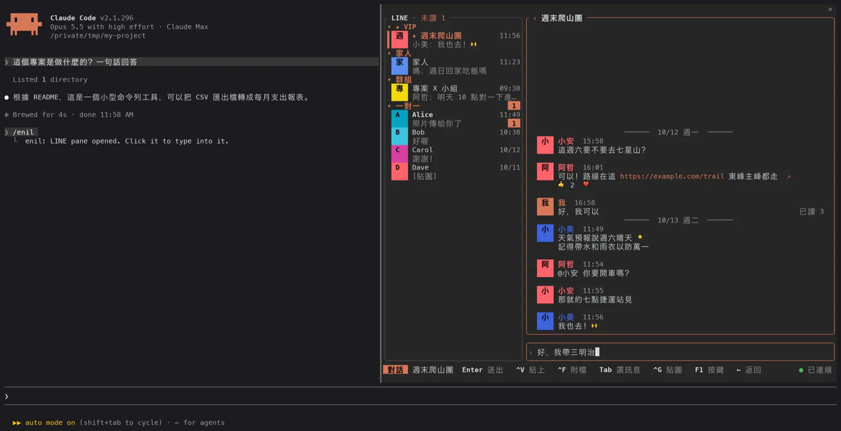This screenshot has height=431, width=841.
Task: Click 阿哲's avatar on the 16:01 message
Action: (x=545, y=172)
